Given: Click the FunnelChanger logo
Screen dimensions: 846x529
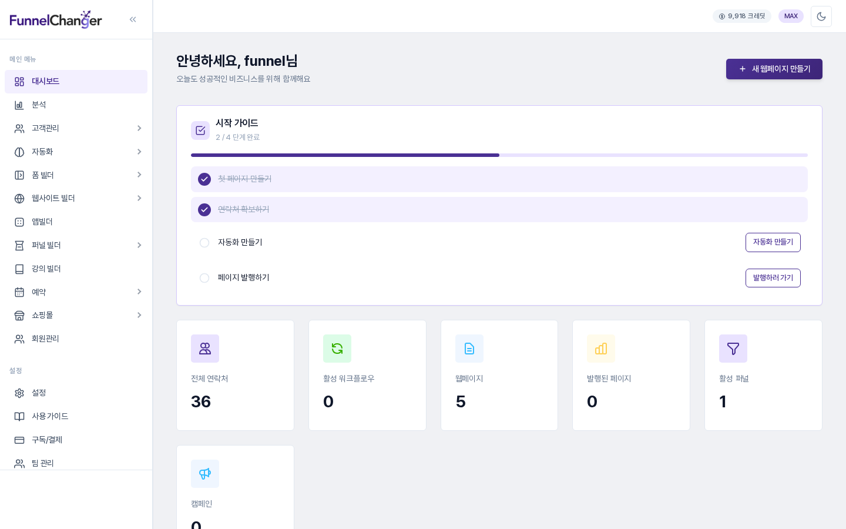Looking at the screenshot, I should click(x=56, y=19).
